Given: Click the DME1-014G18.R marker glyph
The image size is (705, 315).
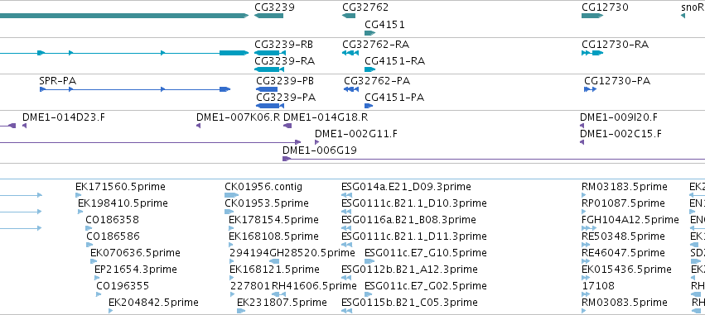Looking at the screenshot, I should [287, 126].
